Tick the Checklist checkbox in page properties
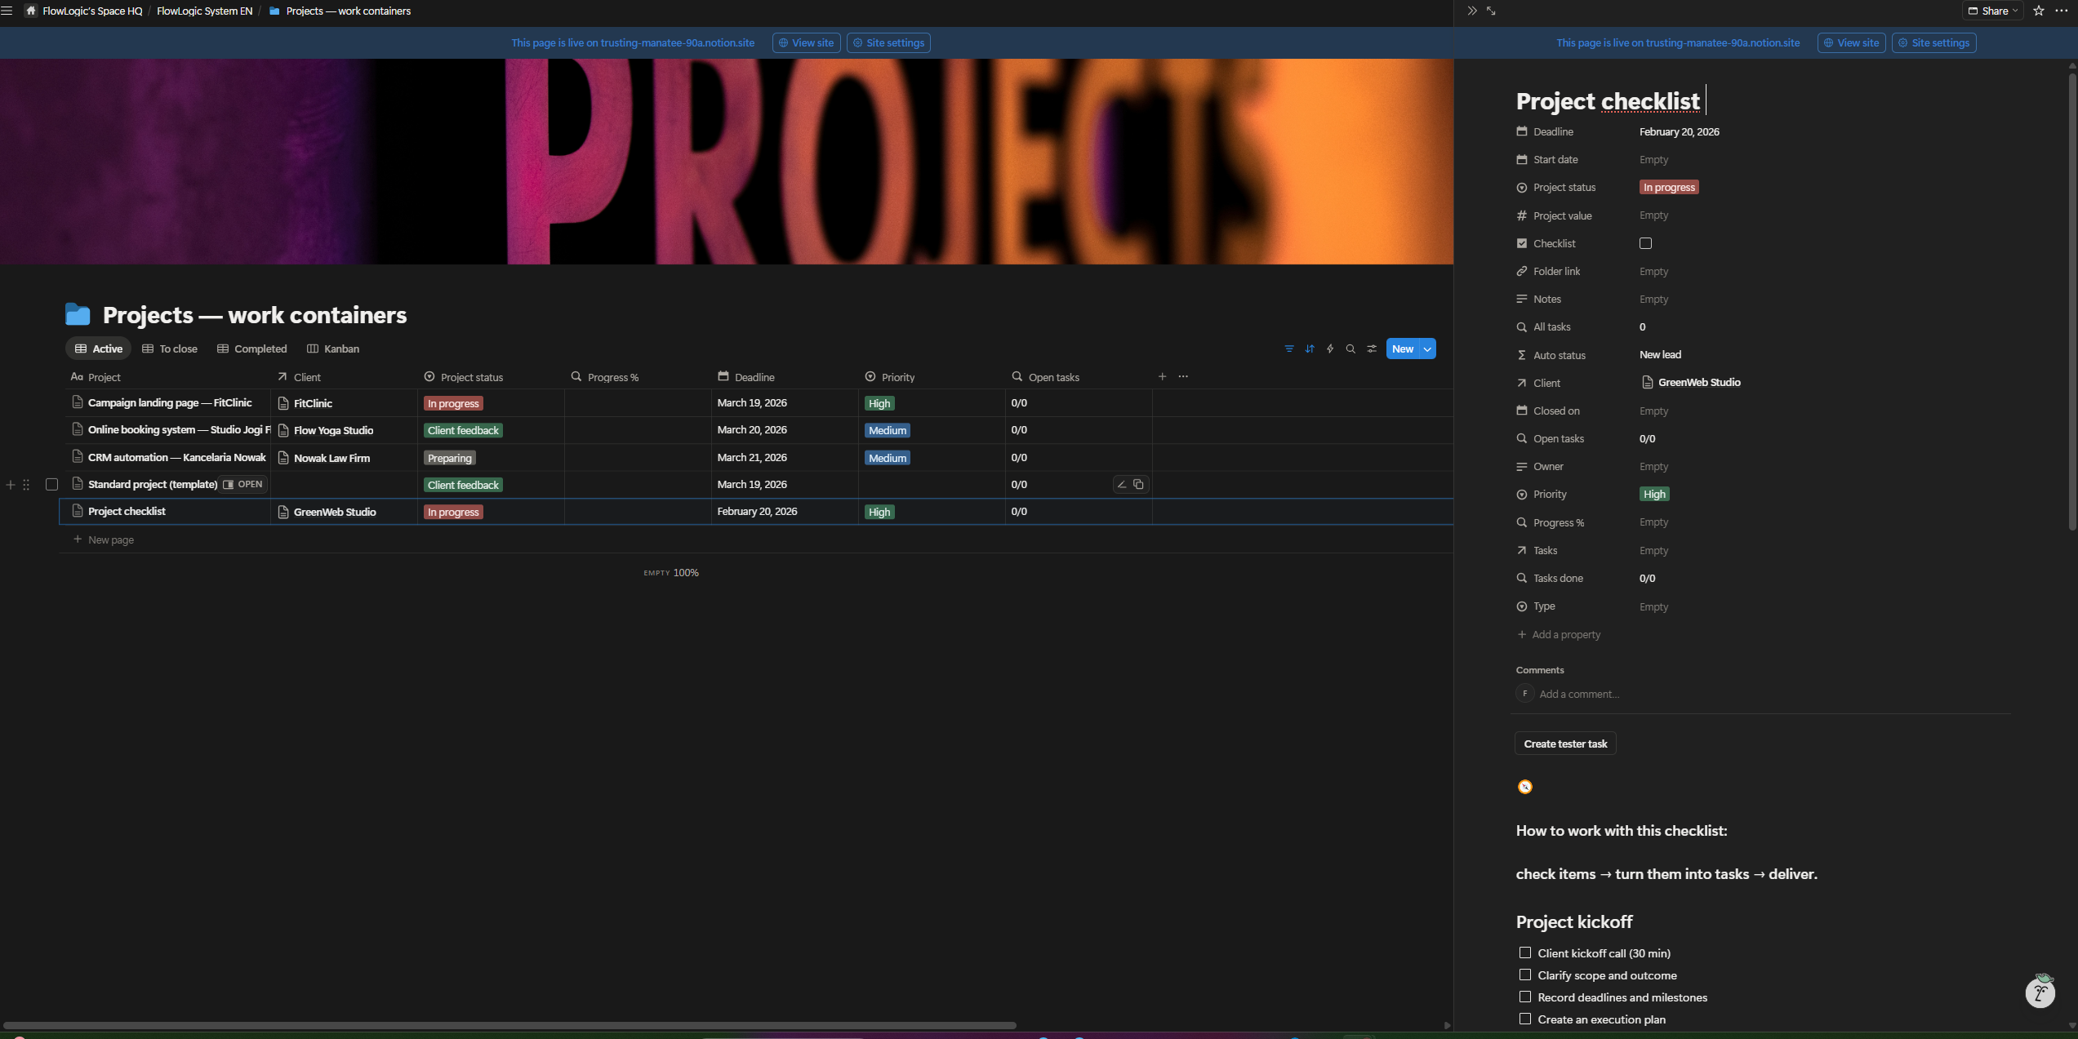 (1644, 243)
